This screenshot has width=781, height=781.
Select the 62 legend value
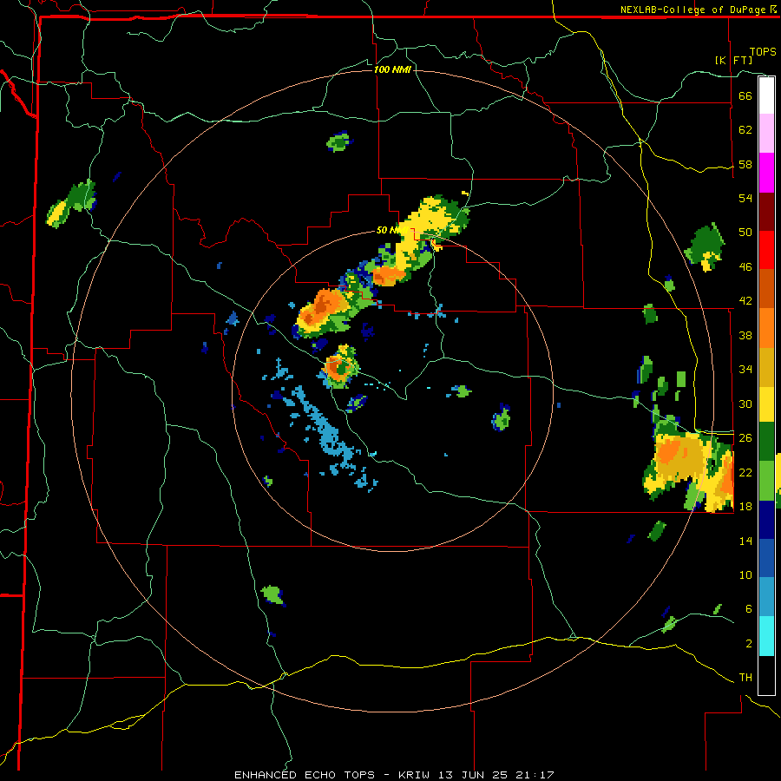(745, 130)
